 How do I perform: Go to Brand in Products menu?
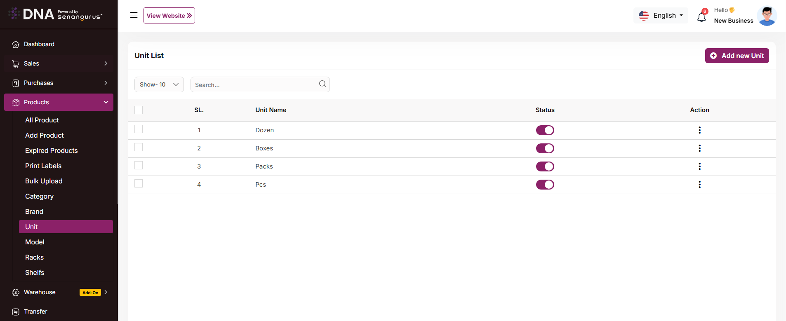click(34, 212)
